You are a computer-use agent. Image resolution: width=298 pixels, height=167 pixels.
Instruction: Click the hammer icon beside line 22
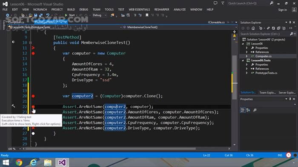pos(13,106)
